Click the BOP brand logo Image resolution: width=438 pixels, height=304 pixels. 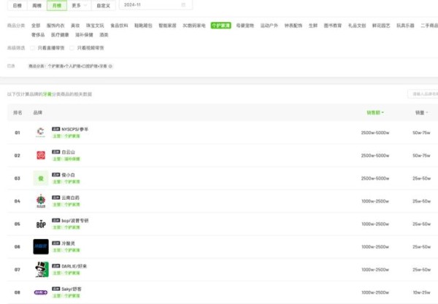(41, 224)
